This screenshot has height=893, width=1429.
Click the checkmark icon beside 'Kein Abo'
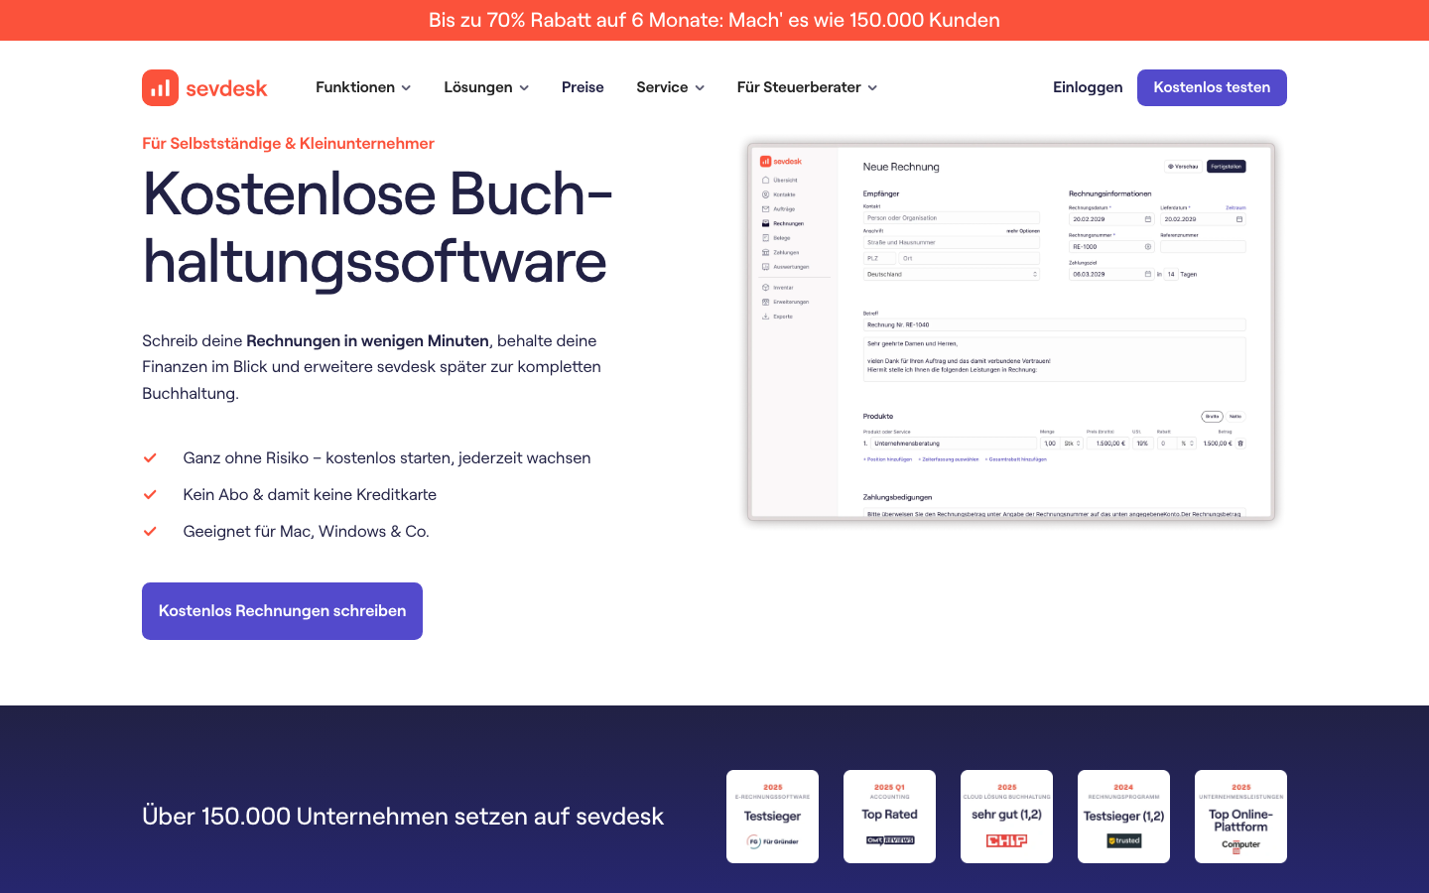coord(150,494)
